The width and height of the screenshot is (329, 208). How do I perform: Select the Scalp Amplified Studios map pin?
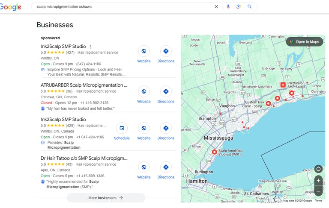[215, 152]
